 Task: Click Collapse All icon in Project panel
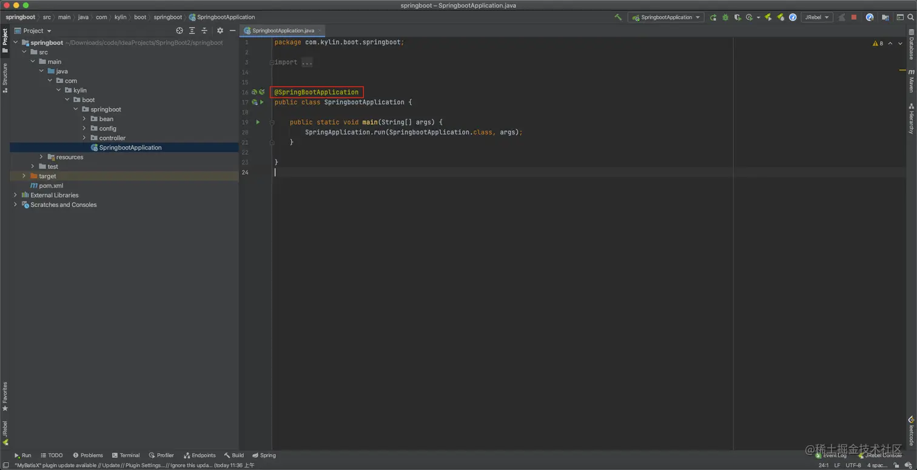tap(204, 30)
